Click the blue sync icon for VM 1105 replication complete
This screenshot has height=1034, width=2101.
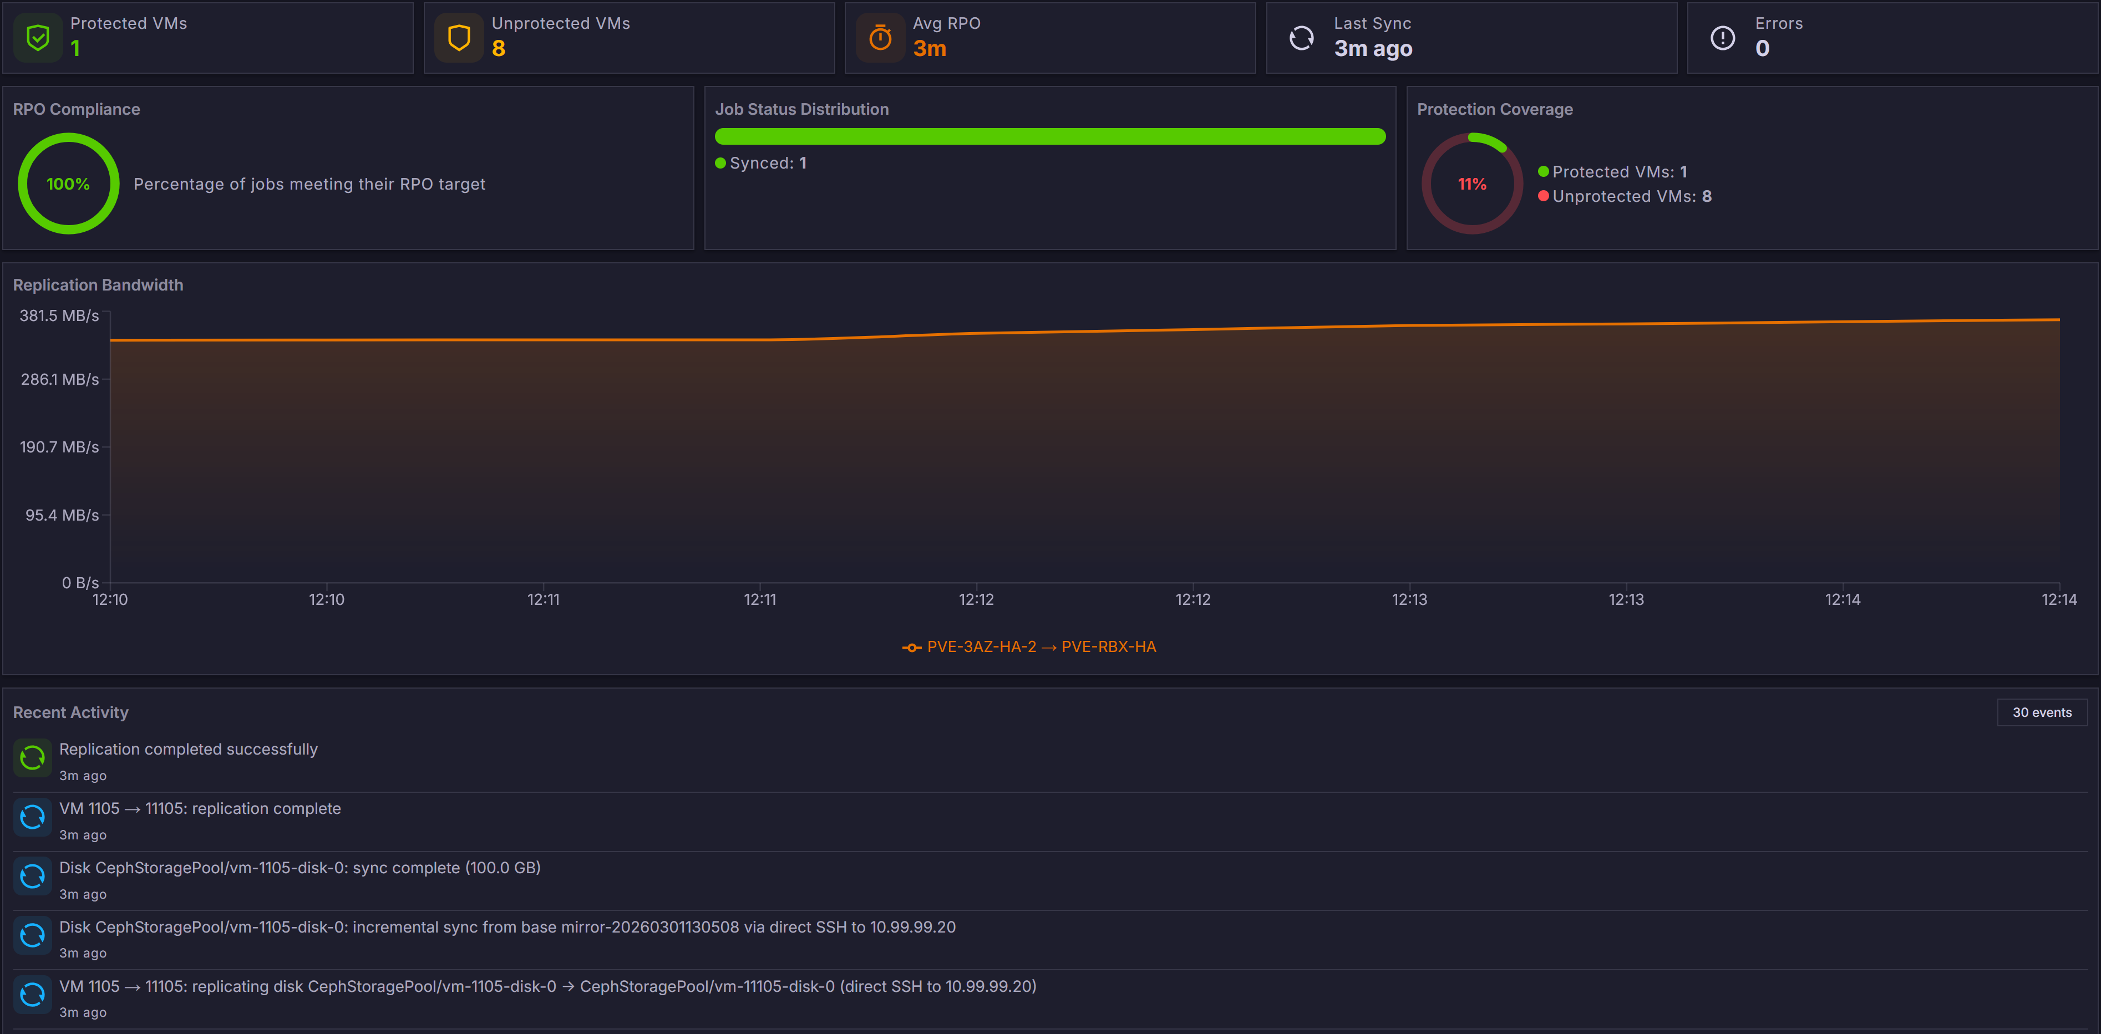pos(33,817)
